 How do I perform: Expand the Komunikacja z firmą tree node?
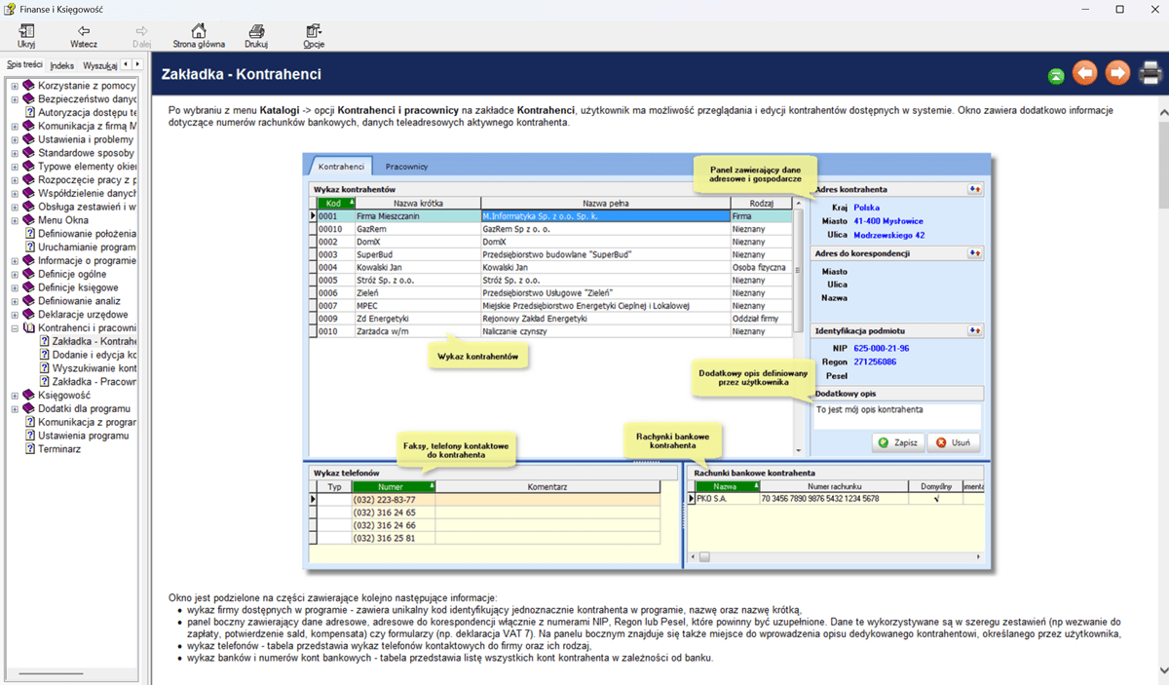tap(15, 127)
